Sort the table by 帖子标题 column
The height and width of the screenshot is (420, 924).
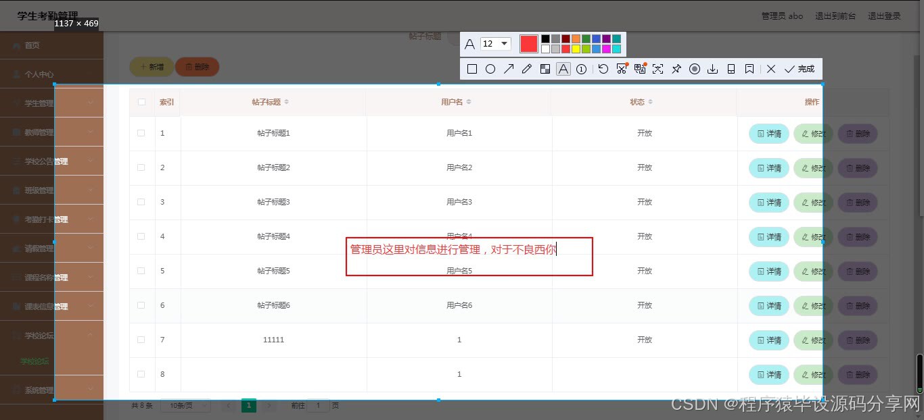pyautogui.click(x=286, y=102)
